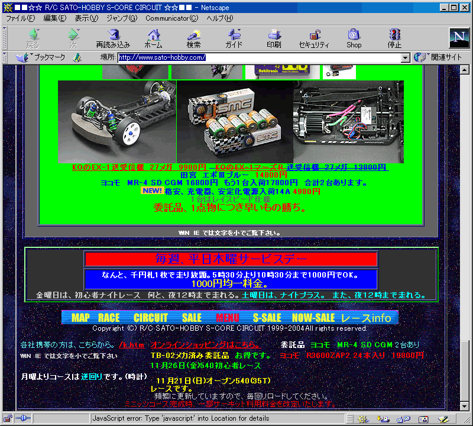
Task: Click the vertical scrollbar up arrow
Action: (465, 70)
